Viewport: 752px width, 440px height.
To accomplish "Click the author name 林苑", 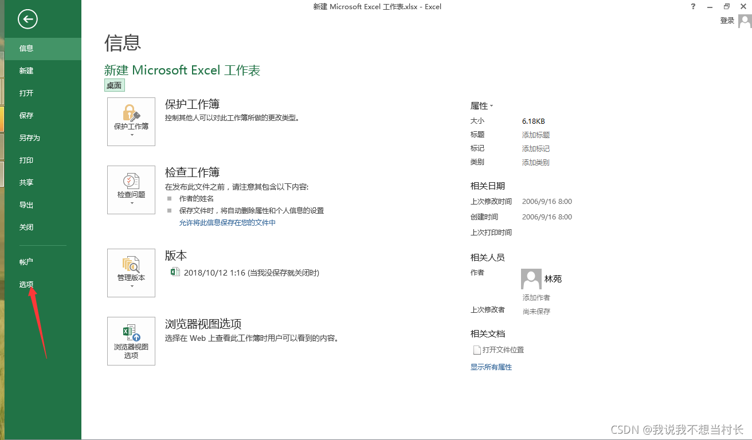I will coord(553,279).
